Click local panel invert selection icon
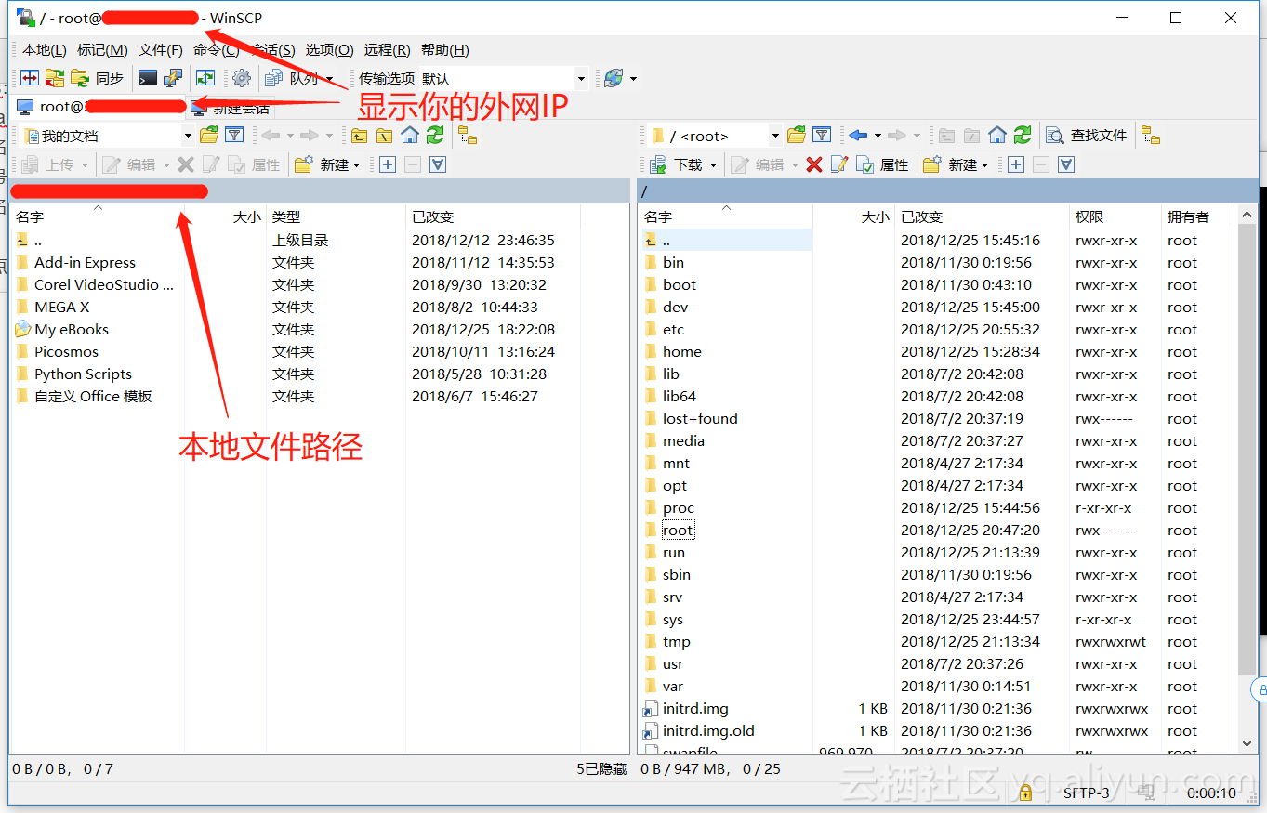 point(438,164)
